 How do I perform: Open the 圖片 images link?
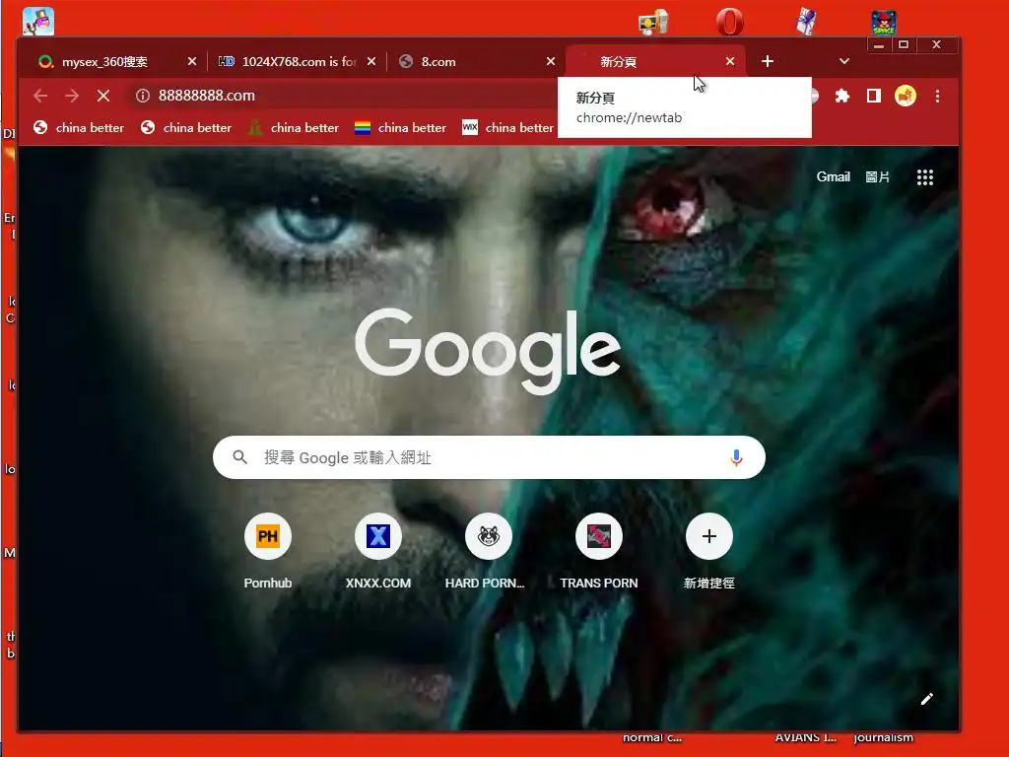877,177
